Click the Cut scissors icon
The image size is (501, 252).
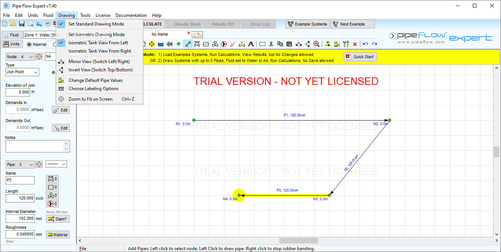271,44
